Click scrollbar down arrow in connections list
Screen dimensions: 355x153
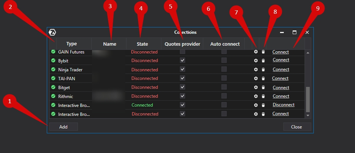point(307,115)
